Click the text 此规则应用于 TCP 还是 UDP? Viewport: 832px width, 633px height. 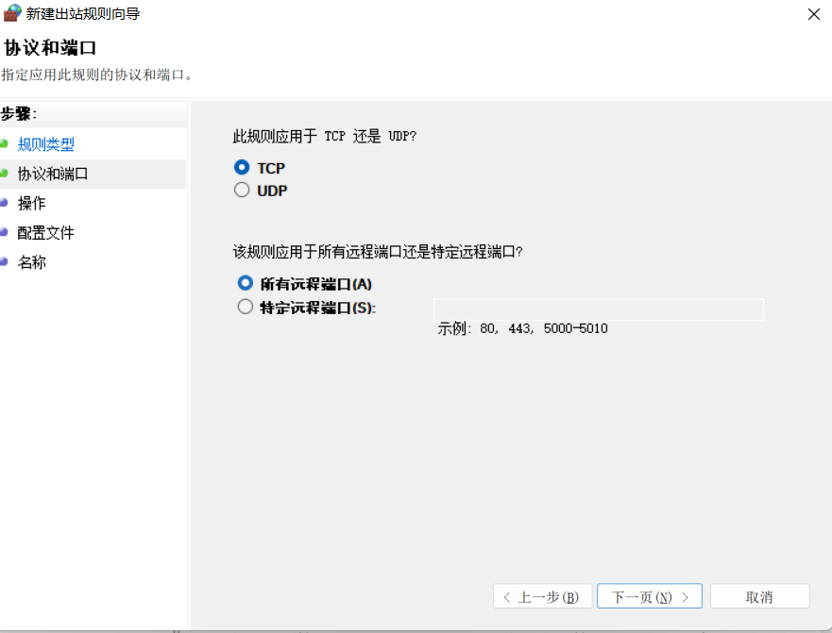pos(325,137)
